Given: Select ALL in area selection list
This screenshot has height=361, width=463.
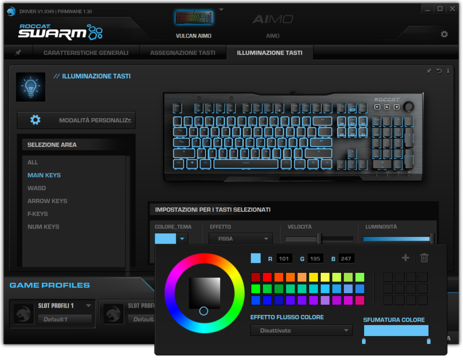Looking at the screenshot, I should (x=33, y=162).
